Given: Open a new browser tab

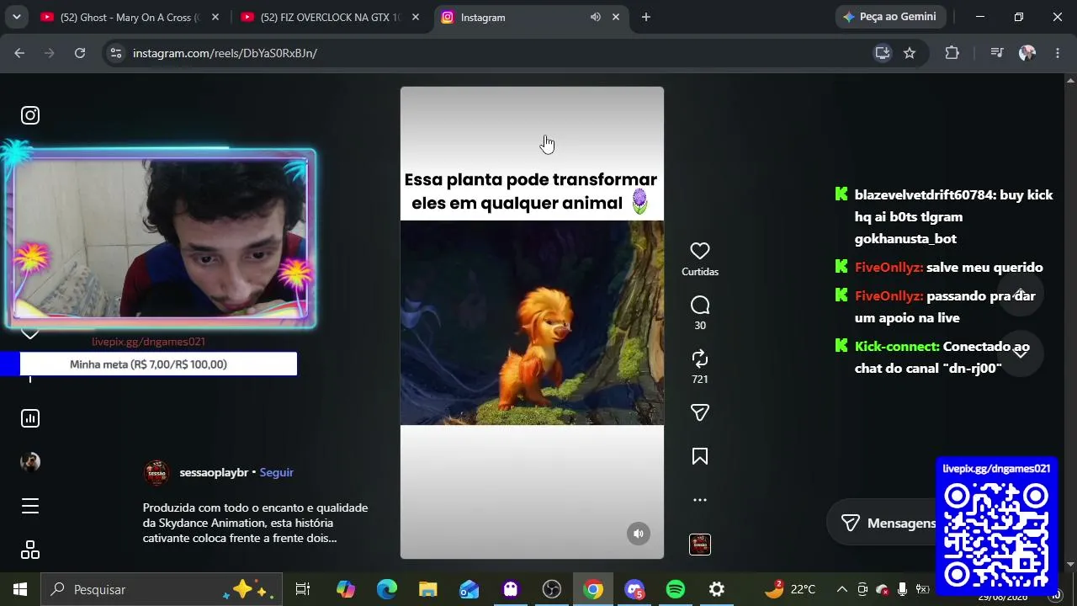Looking at the screenshot, I should 646,17.
